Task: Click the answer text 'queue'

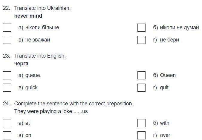Action: click(33, 76)
